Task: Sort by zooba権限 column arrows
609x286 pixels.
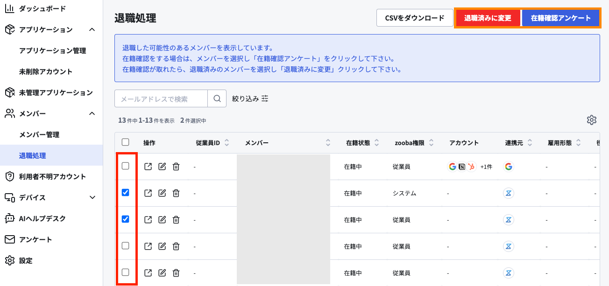Action: 432,143
